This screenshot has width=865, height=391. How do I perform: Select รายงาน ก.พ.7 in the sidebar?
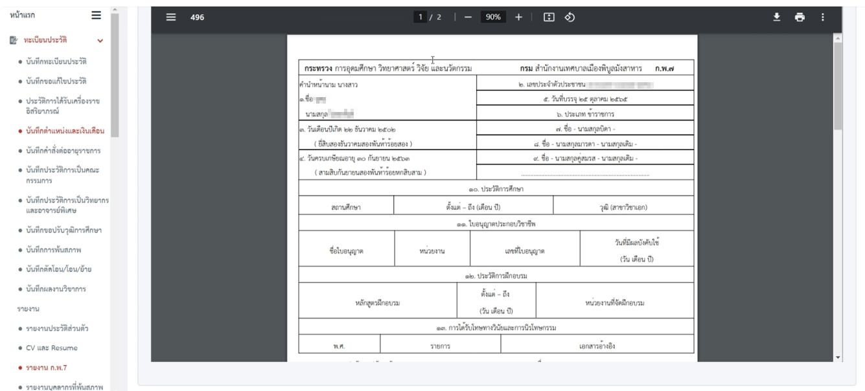(47, 368)
